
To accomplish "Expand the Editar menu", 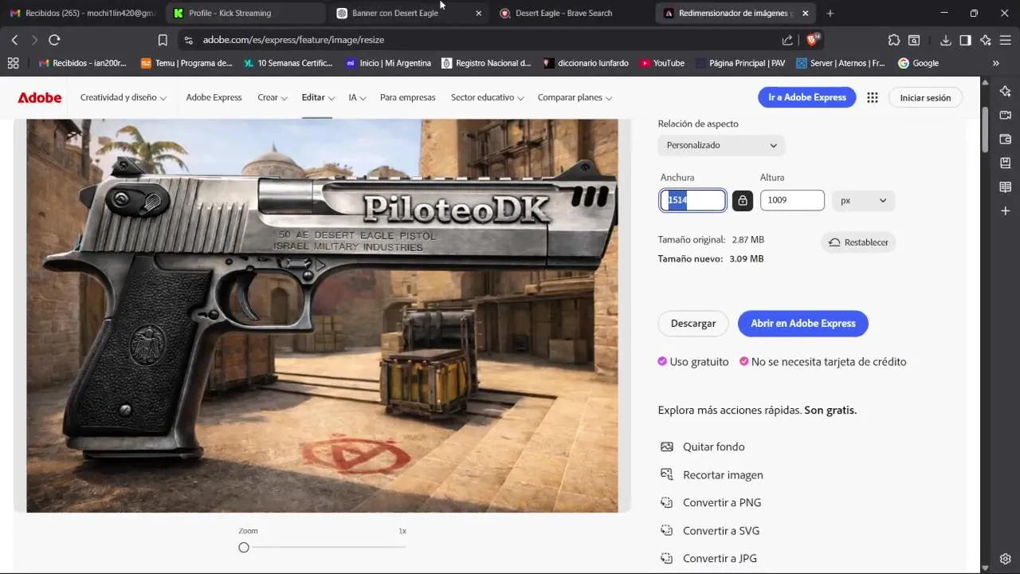I will pos(317,97).
